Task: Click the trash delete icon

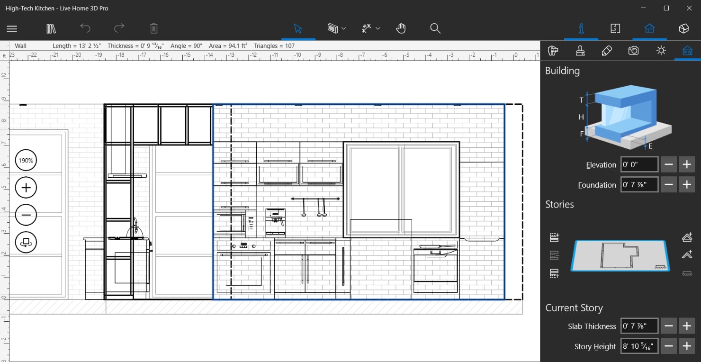Action: point(154,28)
